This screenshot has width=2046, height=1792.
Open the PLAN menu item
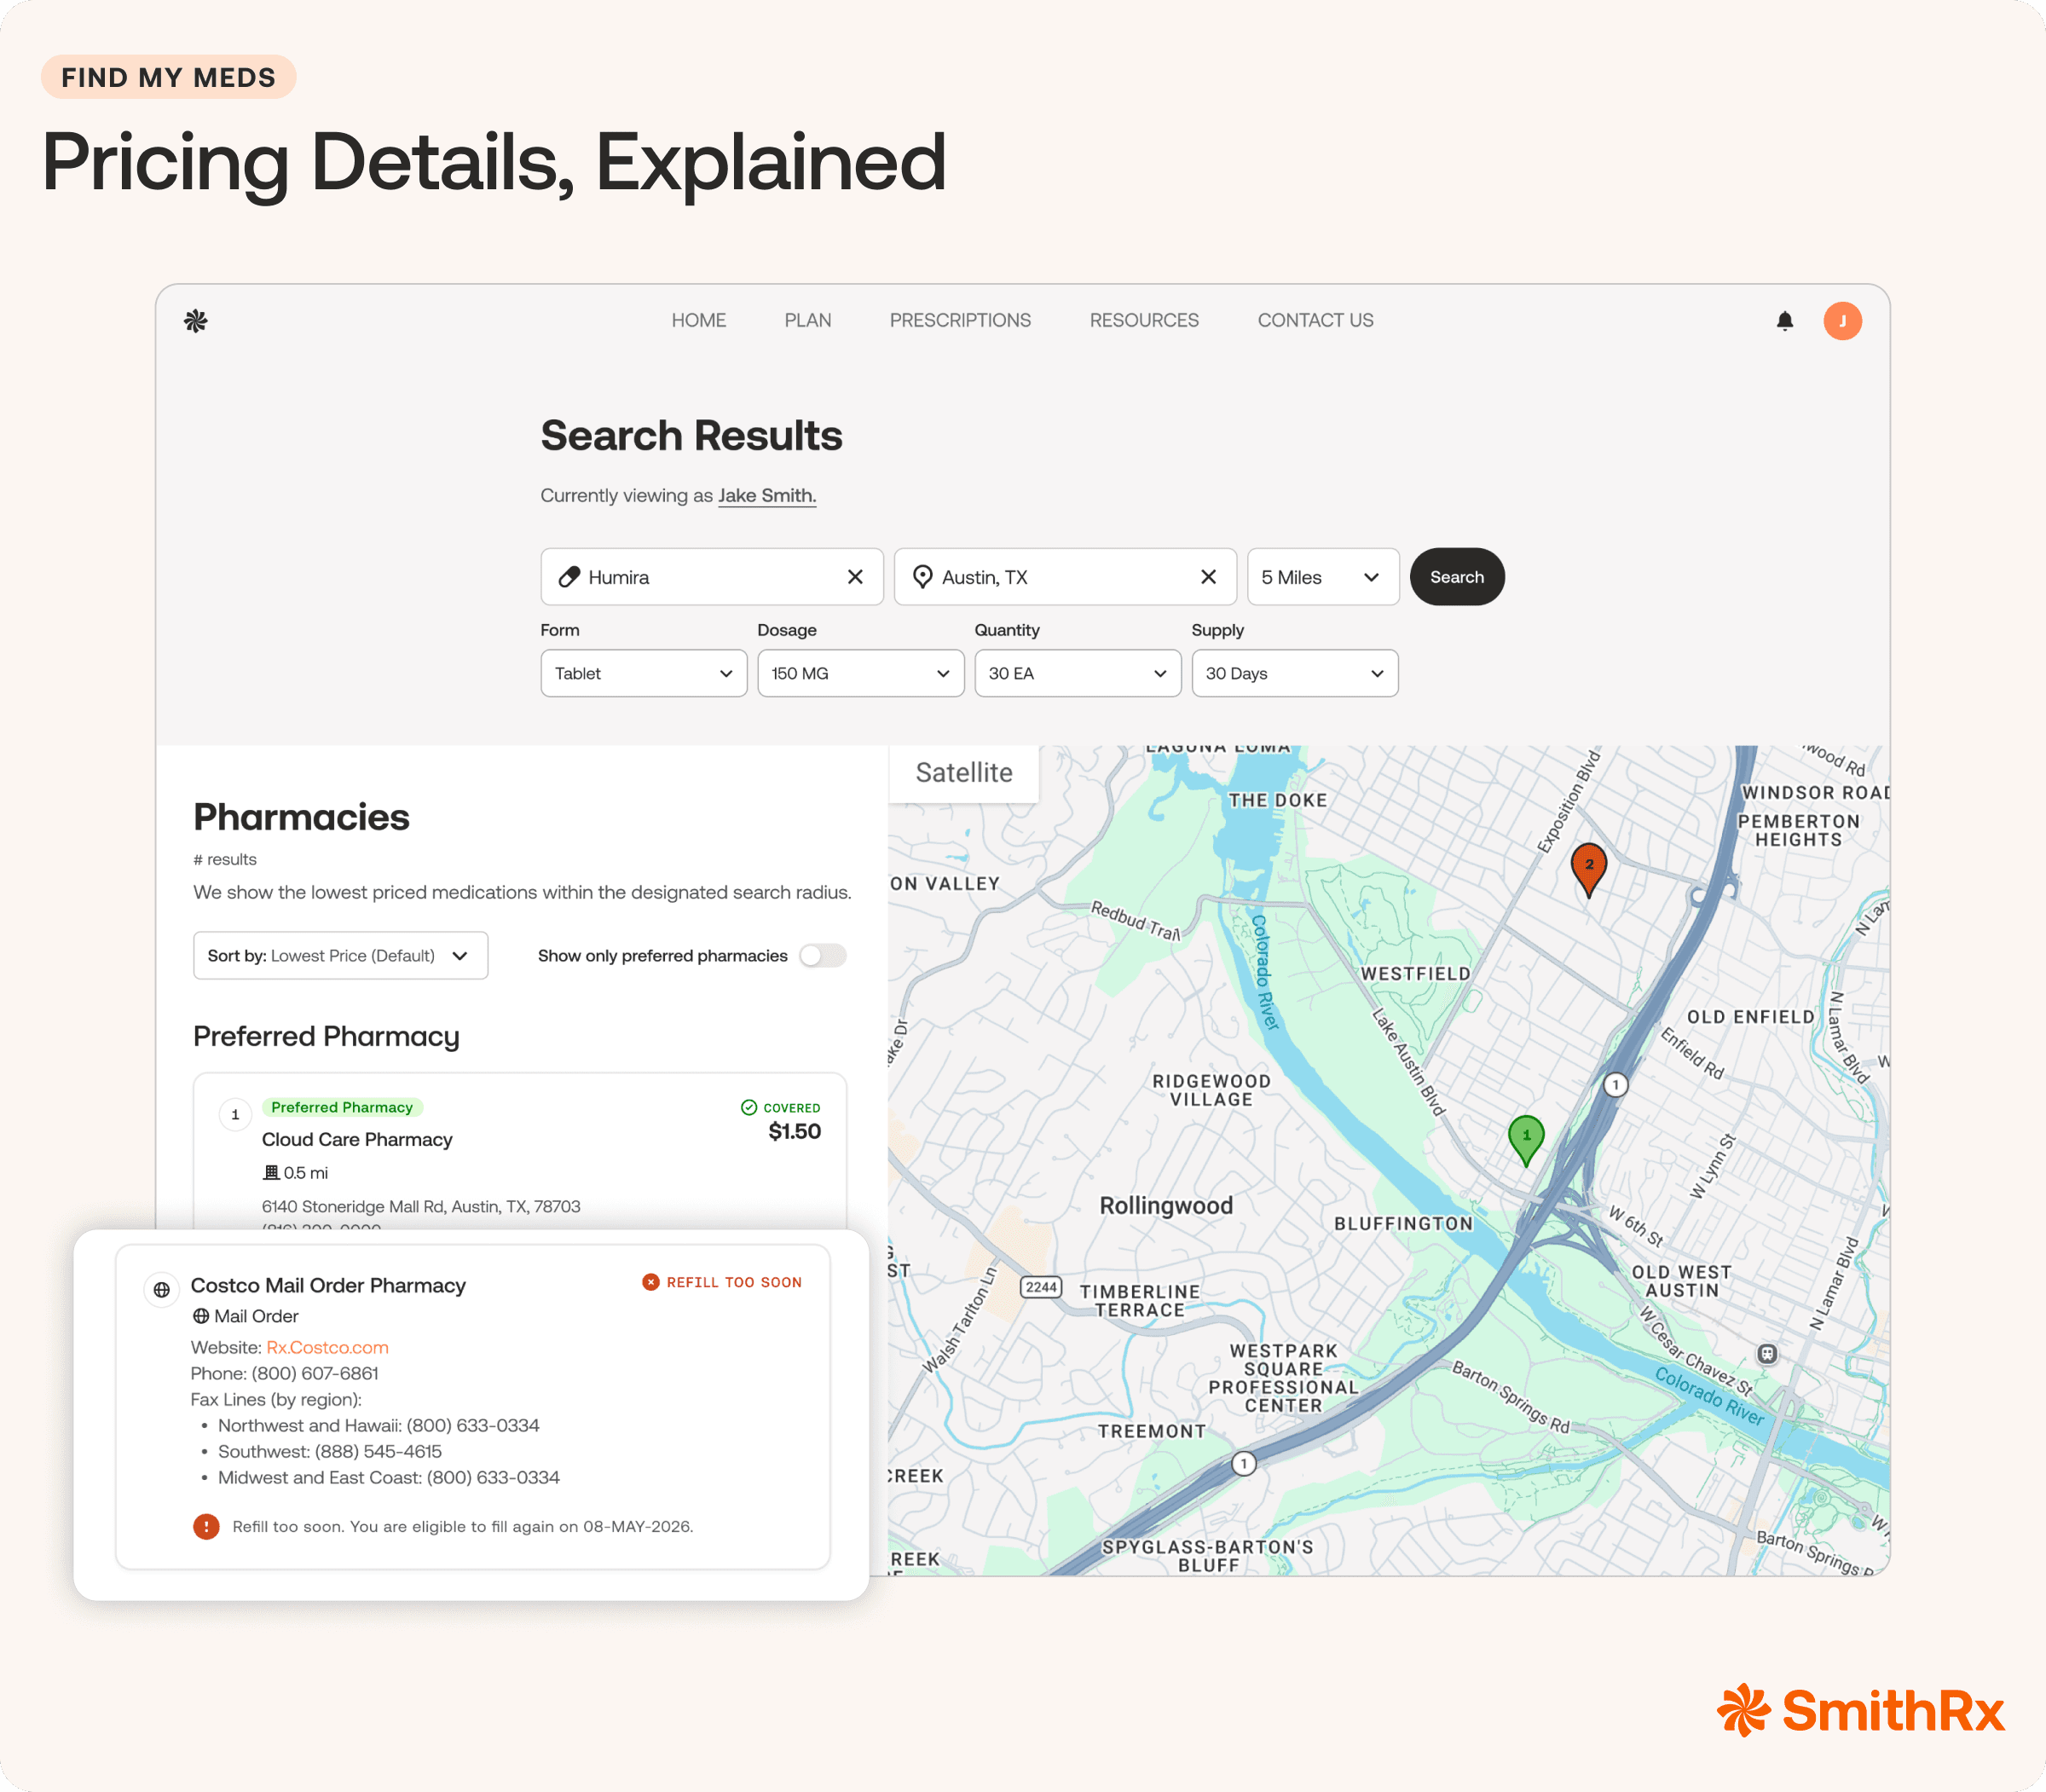(808, 321)
